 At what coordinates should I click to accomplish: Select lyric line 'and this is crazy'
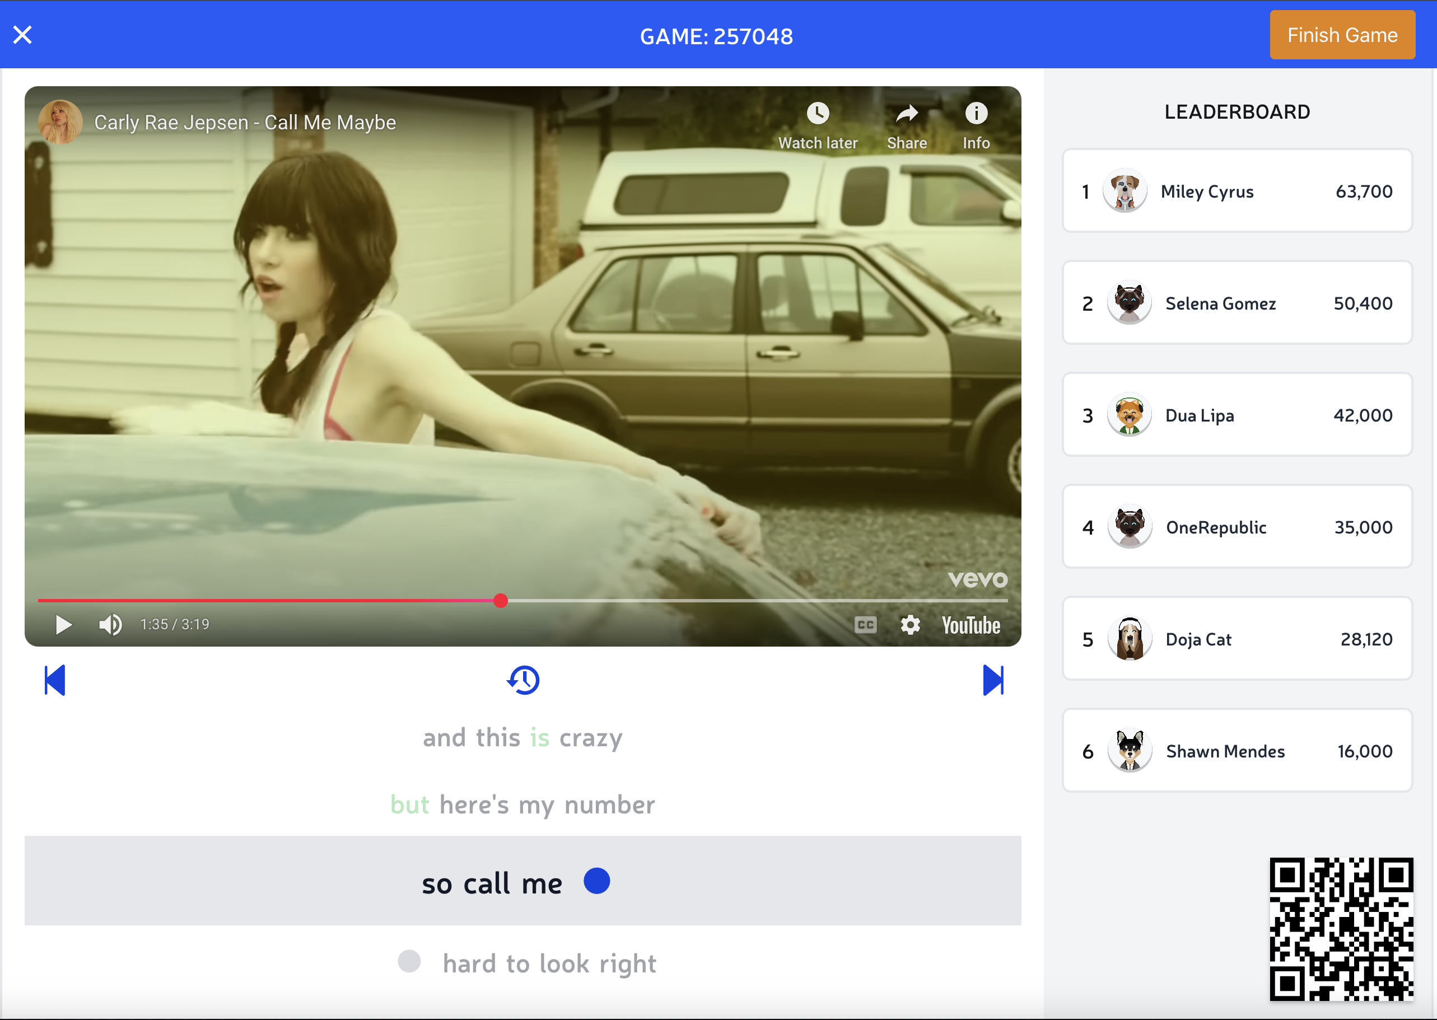click(x=522, y=737)
